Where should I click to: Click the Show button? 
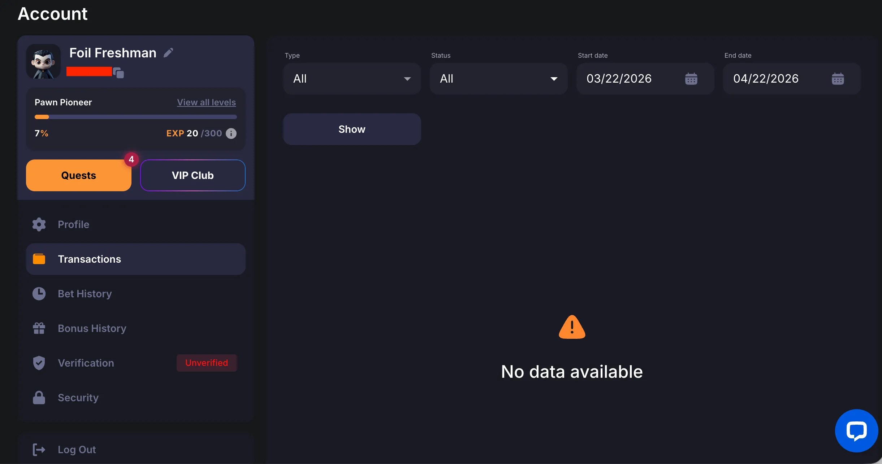(x=352, y=129)
